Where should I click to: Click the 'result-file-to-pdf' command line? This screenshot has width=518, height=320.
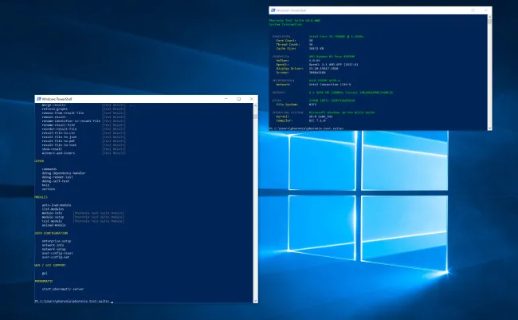tap(58, 141)
